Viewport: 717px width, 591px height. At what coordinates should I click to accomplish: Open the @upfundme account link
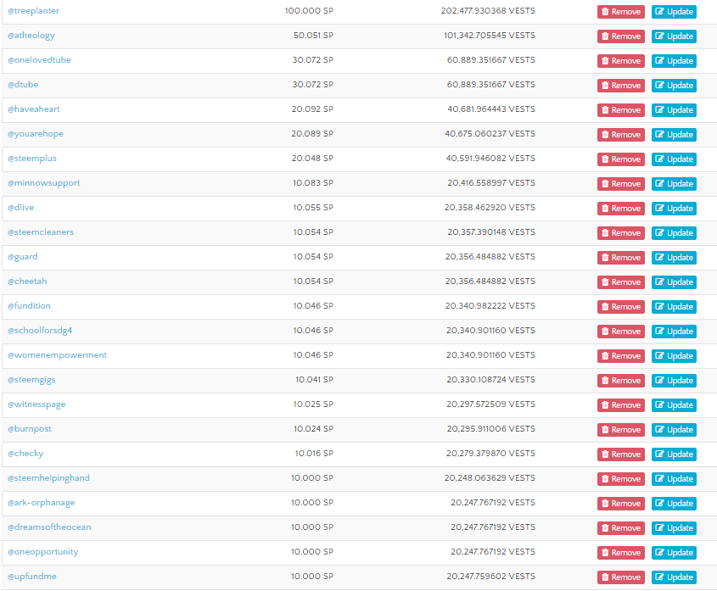(x=32, y=577)
